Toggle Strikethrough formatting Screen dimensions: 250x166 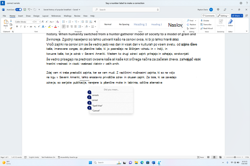click(x=31, y=27)
